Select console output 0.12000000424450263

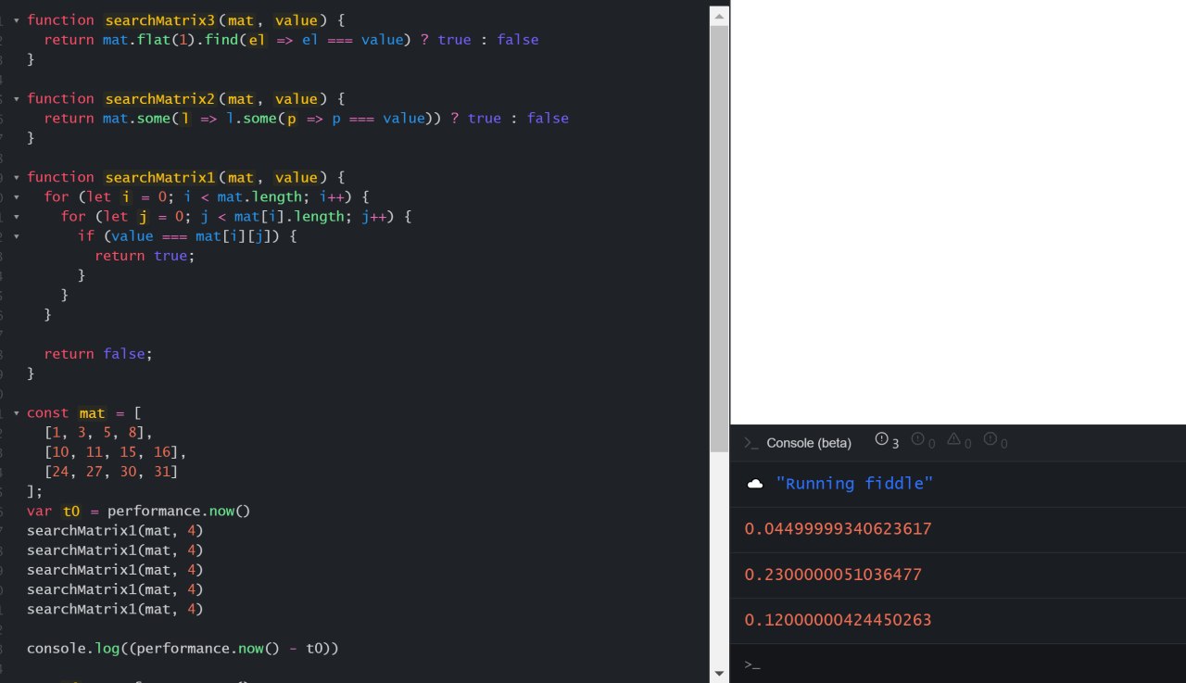pos(838,620)
